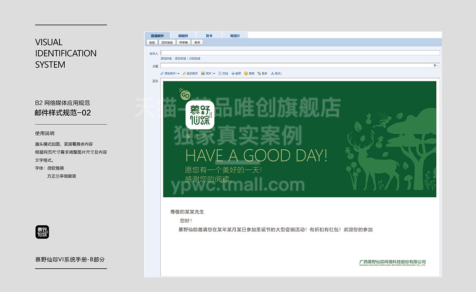The image size is (476, 292).
Task: Open dropdown at right end of subject field
Action: point(436,65)
